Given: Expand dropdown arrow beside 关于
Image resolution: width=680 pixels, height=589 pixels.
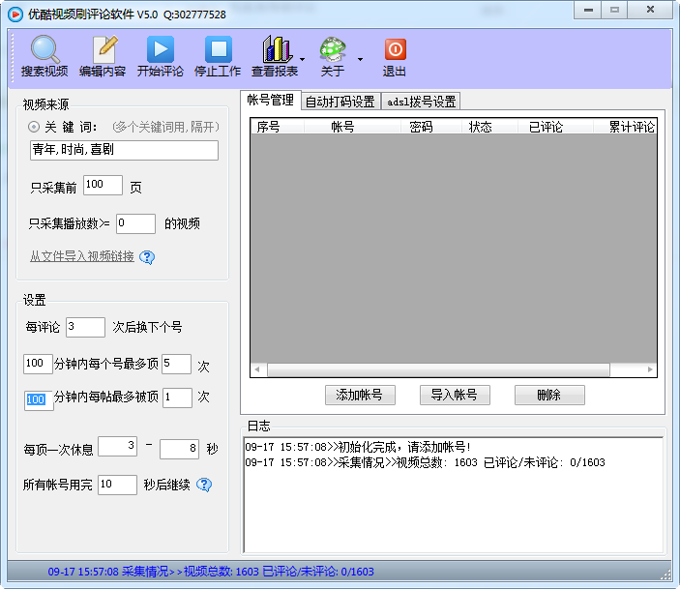Looking at the screenshot, I should [x=360, y=59].
